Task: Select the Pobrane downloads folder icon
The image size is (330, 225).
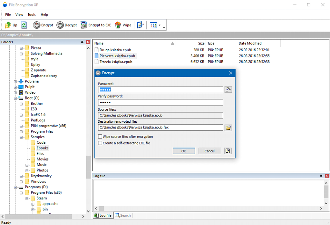Action: pos(21,81)
